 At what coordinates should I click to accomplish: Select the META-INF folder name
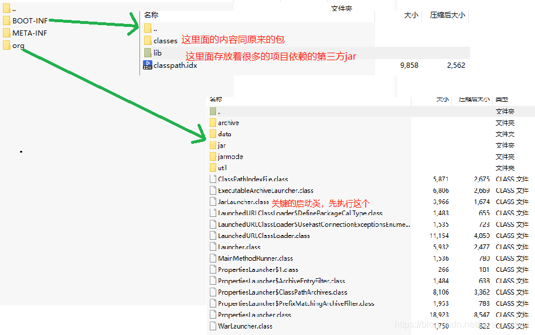[30, 33]
